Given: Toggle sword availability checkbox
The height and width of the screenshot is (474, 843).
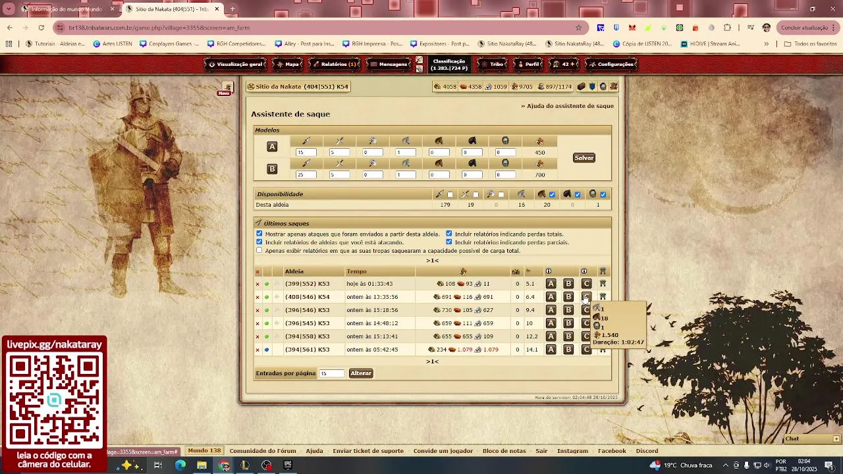Looking at the screenshot, I should [476, 194].
